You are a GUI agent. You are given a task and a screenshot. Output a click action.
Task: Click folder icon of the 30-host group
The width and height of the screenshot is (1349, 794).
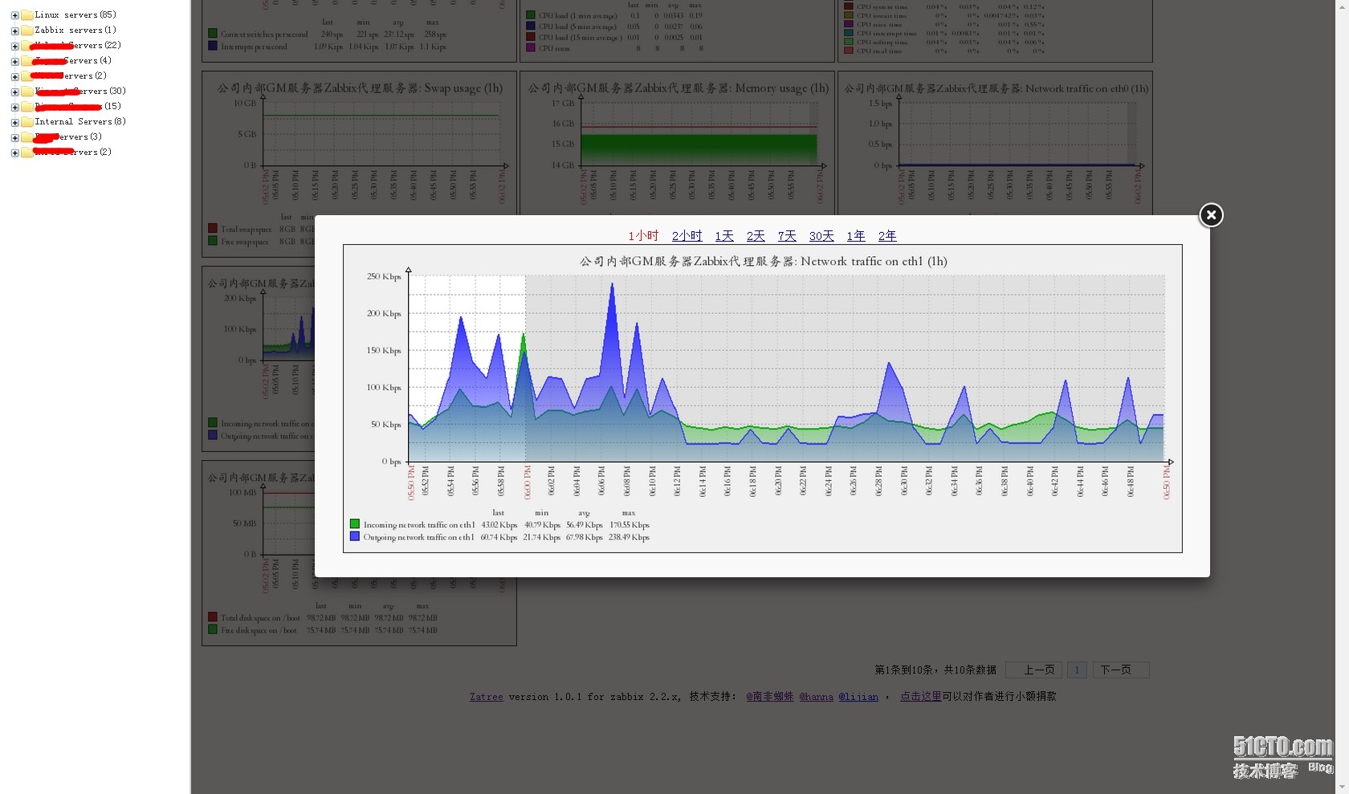[x=26, y=92]
